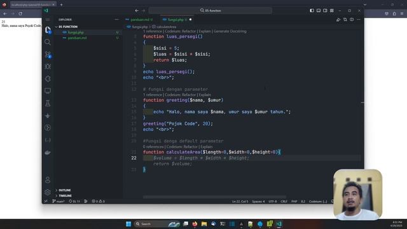Toggle the primary side bar layout icon
This screenshot has height=229, width=407.
[x=312, y=11]
